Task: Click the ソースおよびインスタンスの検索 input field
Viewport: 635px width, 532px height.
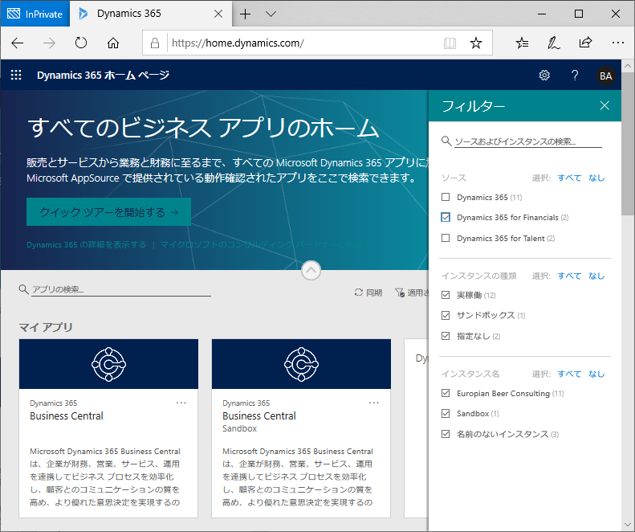Action: [x=528, y=141]
